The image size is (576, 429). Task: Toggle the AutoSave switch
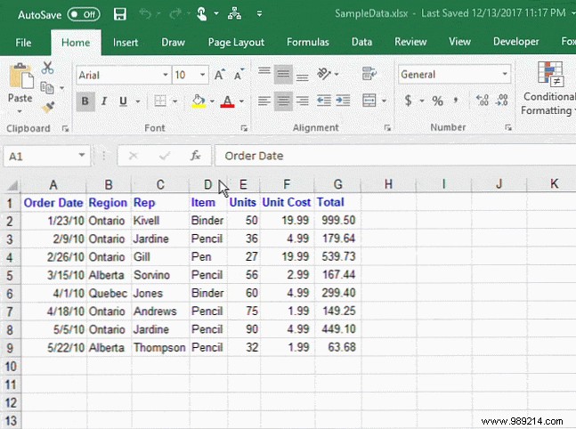(x=84, y=15)
